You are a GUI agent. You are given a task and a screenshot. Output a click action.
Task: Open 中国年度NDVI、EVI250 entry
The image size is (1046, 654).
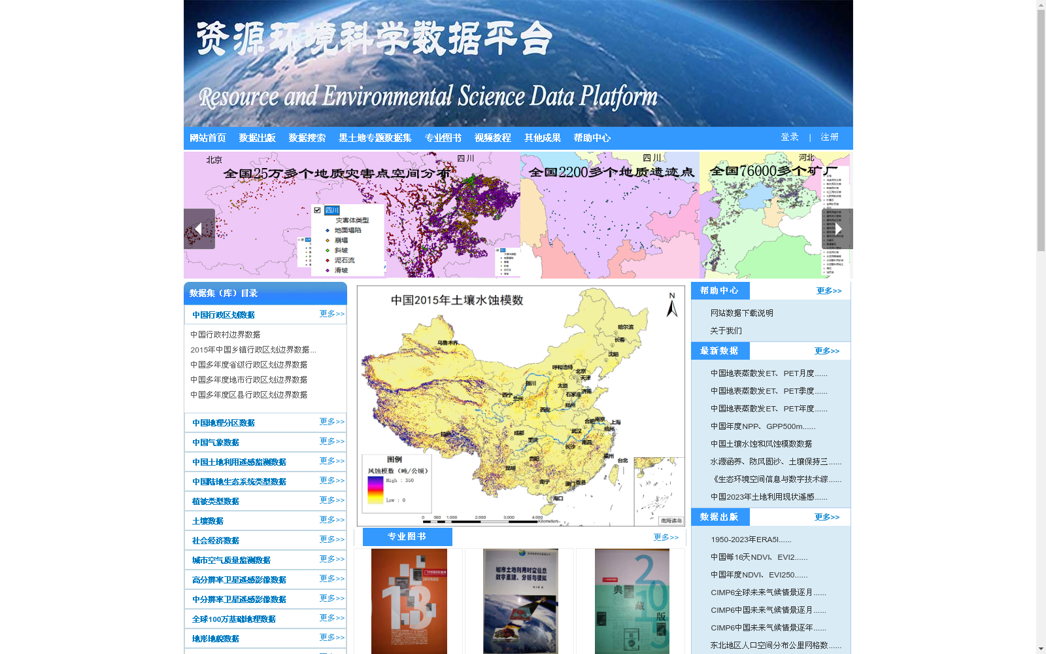[x=759, y=575]
